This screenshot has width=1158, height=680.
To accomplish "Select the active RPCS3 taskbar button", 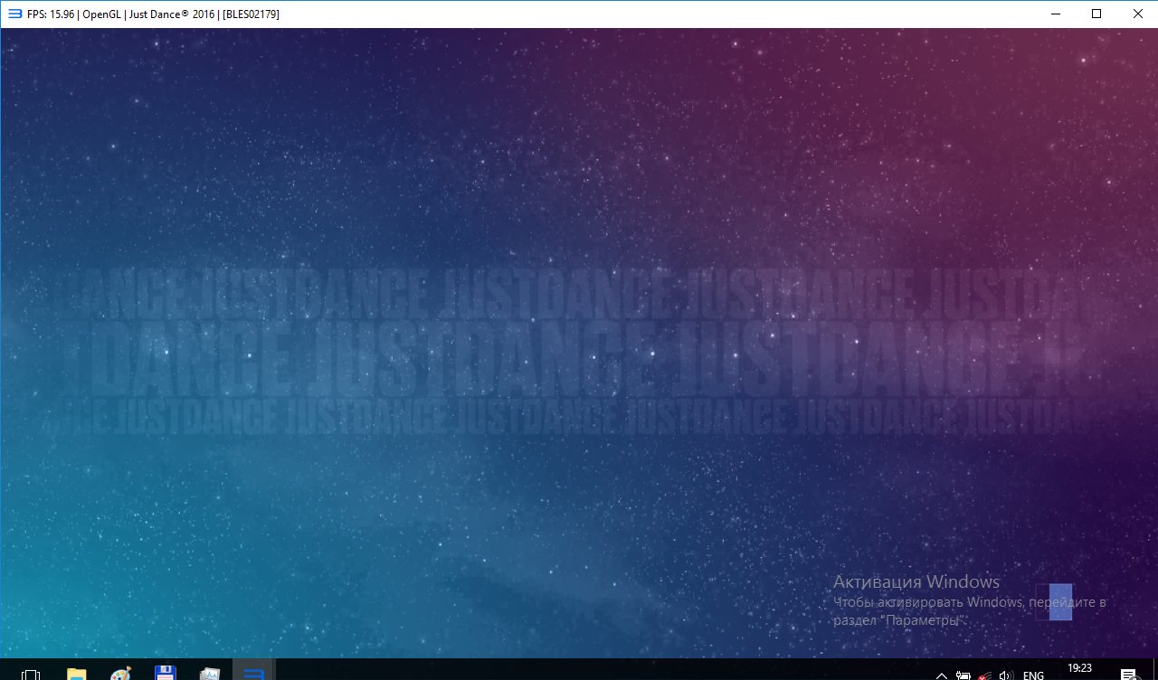I will (x=254, y=674).
